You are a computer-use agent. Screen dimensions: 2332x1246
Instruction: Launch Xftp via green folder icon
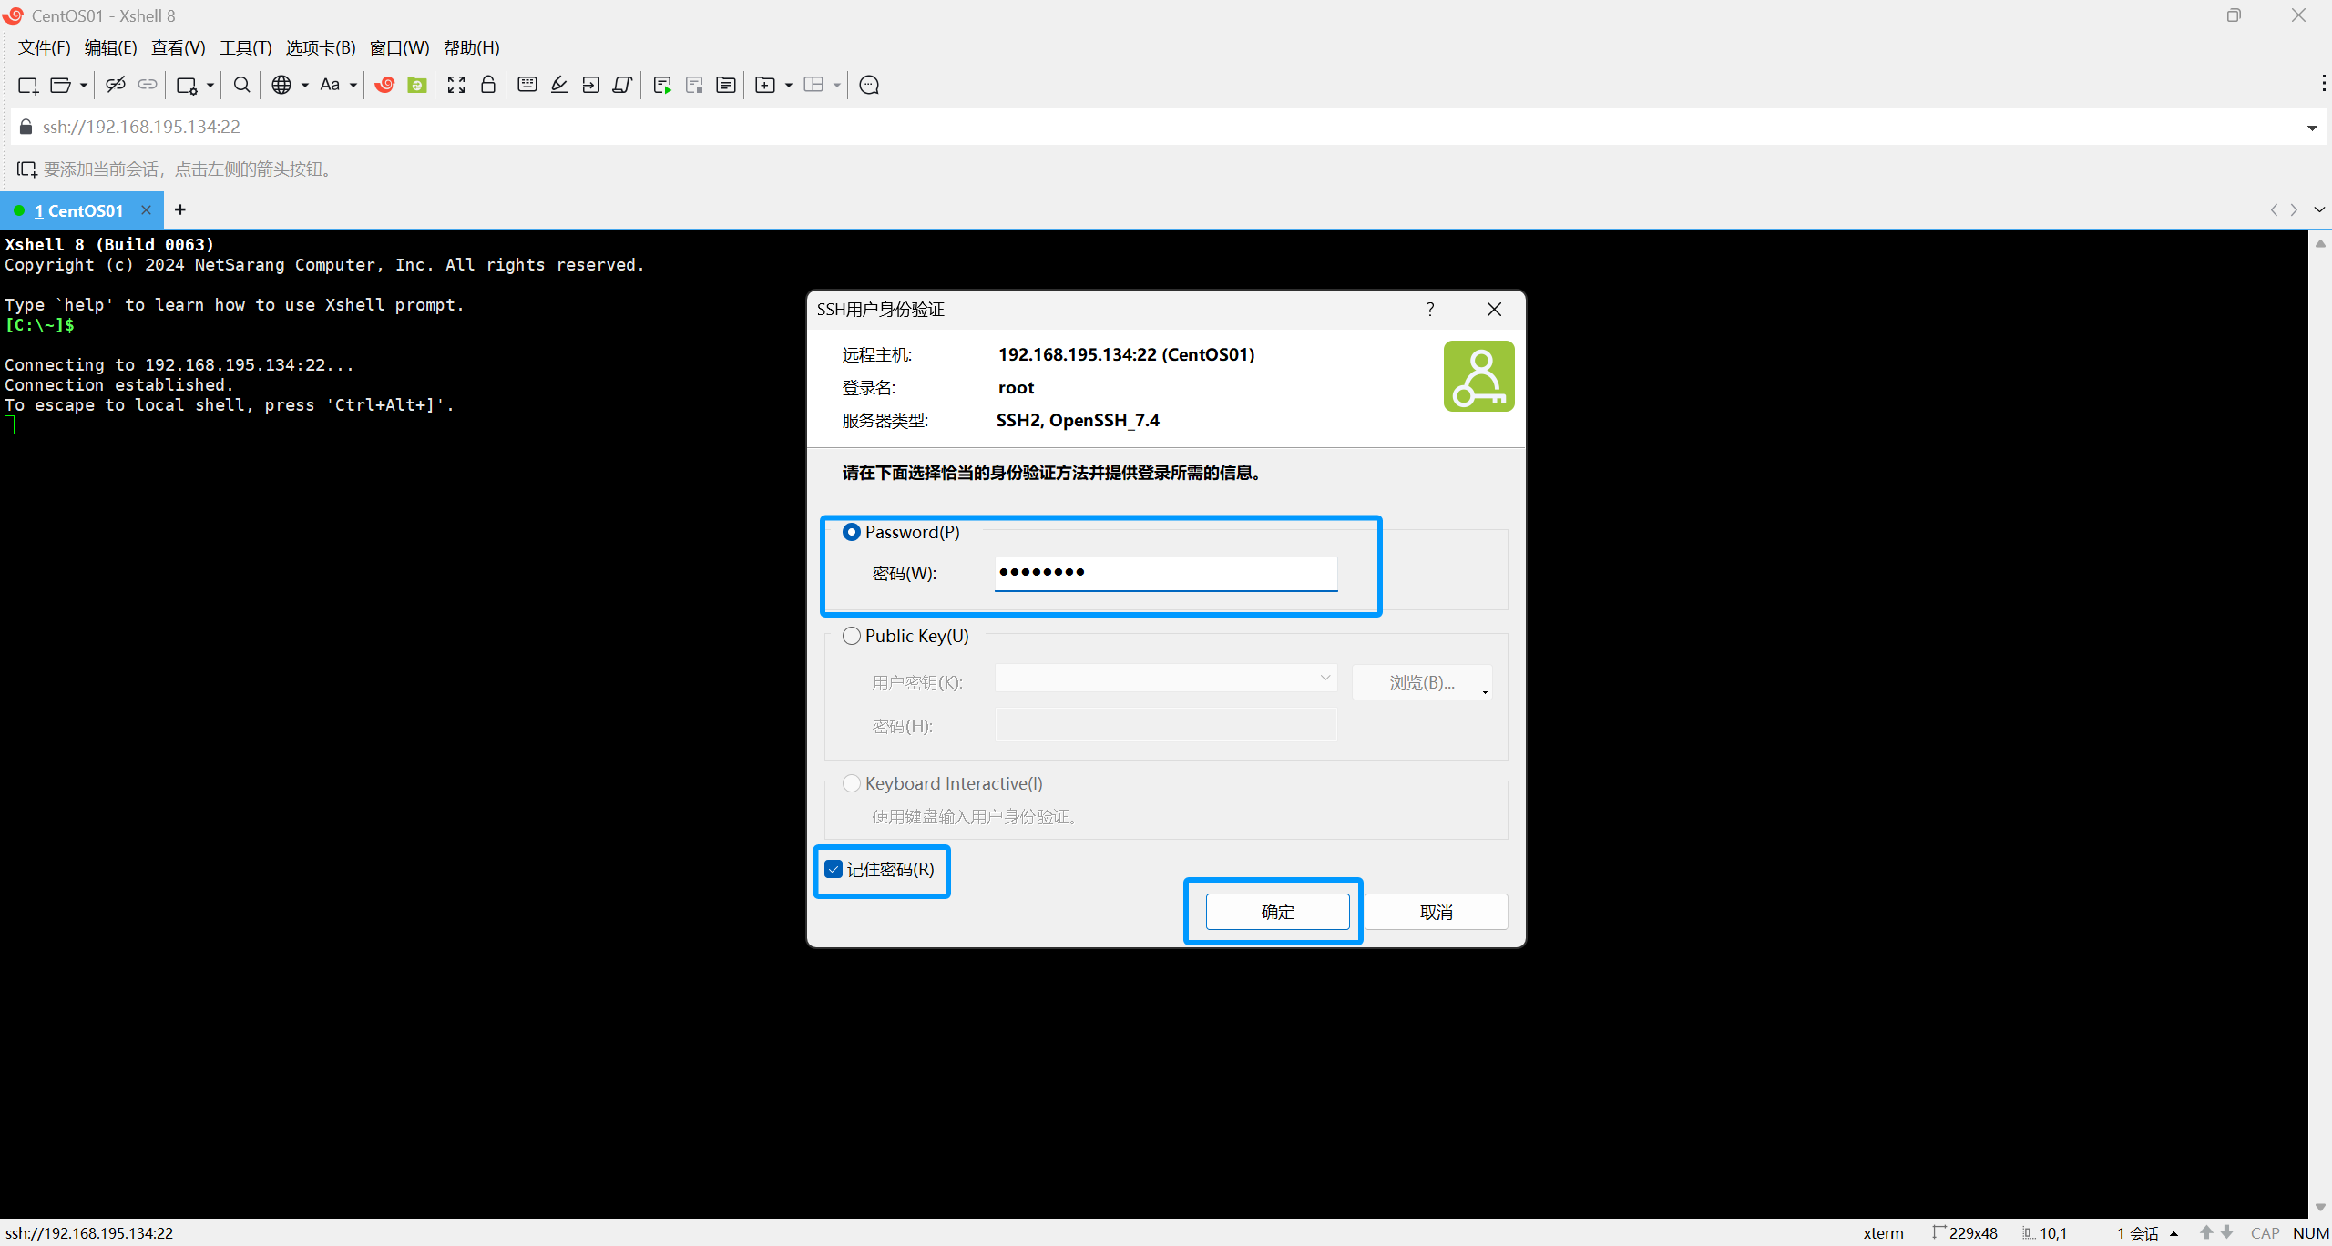click(417, 85)
